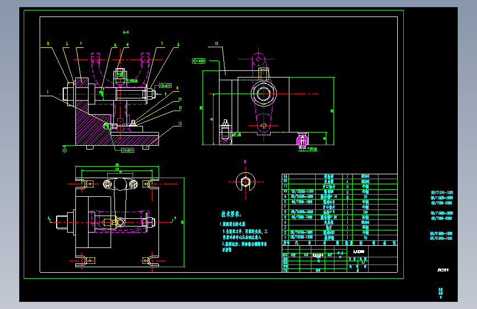The width and height of the screenshot is (477, 309).
Task: Select part balloon number 10 in section view
Action: click(180, 99)
